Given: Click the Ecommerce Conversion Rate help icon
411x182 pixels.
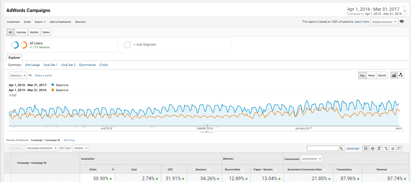Looking at the screenshot, I should (324, 170).
